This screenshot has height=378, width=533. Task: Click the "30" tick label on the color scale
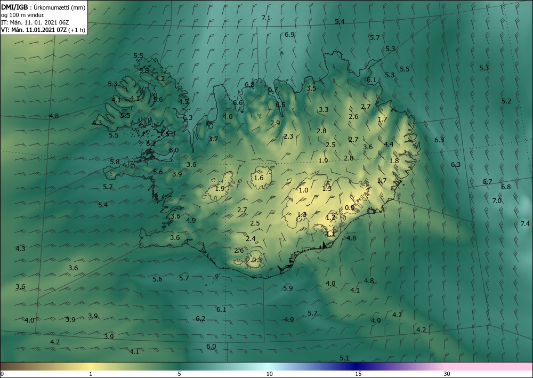447,374
